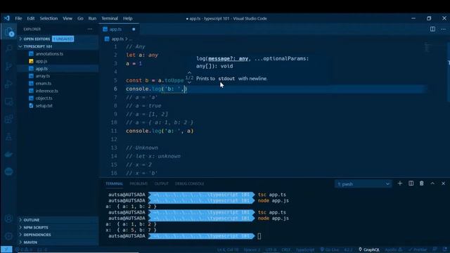This screenshot has width=450, height=253.
Task: Kill terminal with the trash icon
Action: click(422, 183)
